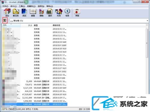Open the View (查看) toolbar icon
The width and height of the screenshot is (150, 112).
(33, 13)
